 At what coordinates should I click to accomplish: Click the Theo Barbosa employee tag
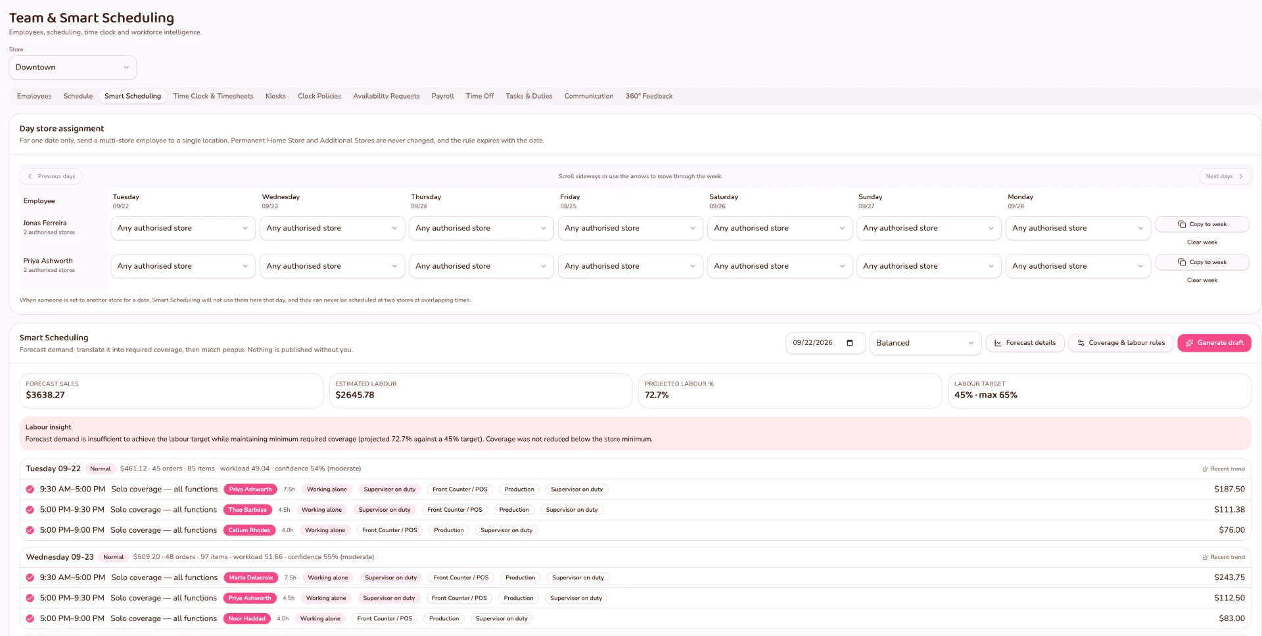click(248, 510)
